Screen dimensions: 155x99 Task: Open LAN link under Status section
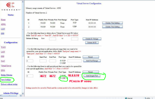coord(3,29)
